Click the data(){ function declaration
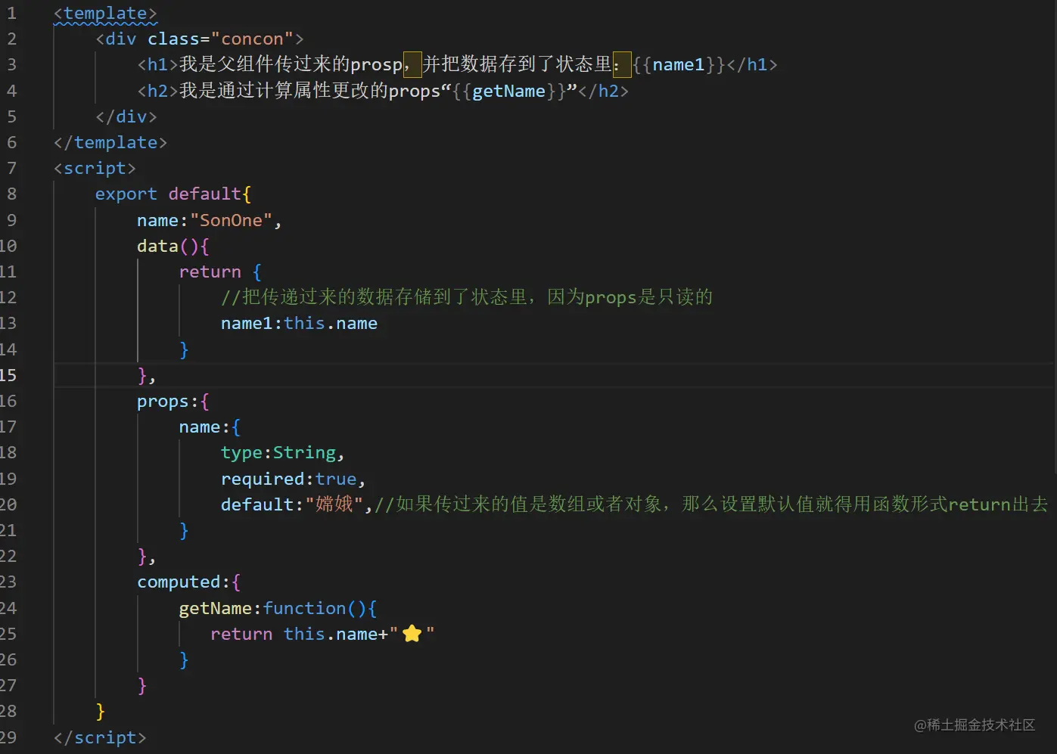The height and width of the screenshot is (754, 1057). tap(173, 247)
